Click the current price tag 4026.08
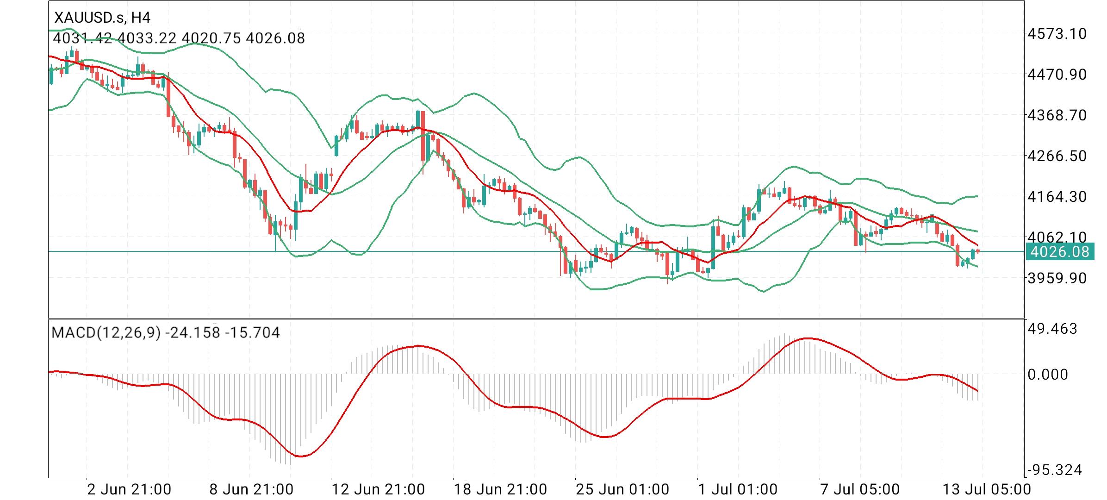Viewport: 1107px width, 500px height. [x=1060, y=251]
